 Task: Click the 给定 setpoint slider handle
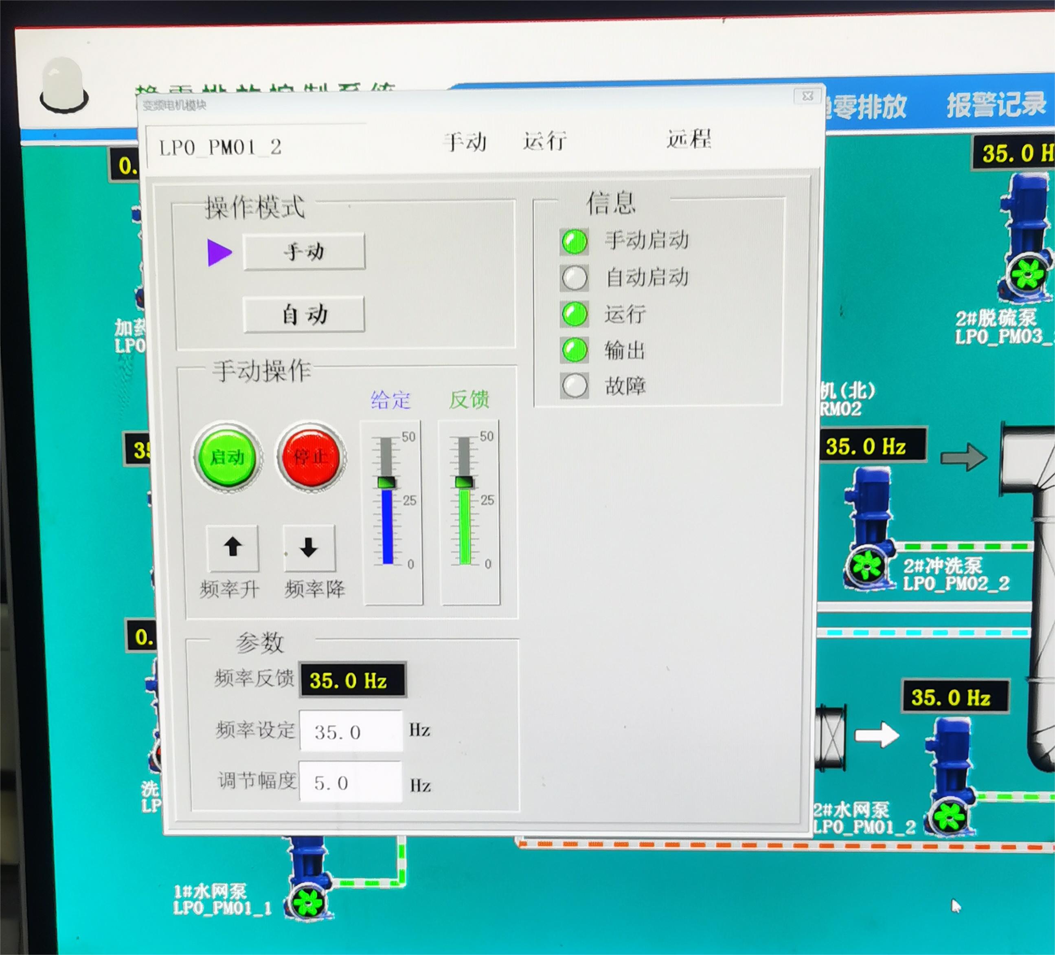387,483
